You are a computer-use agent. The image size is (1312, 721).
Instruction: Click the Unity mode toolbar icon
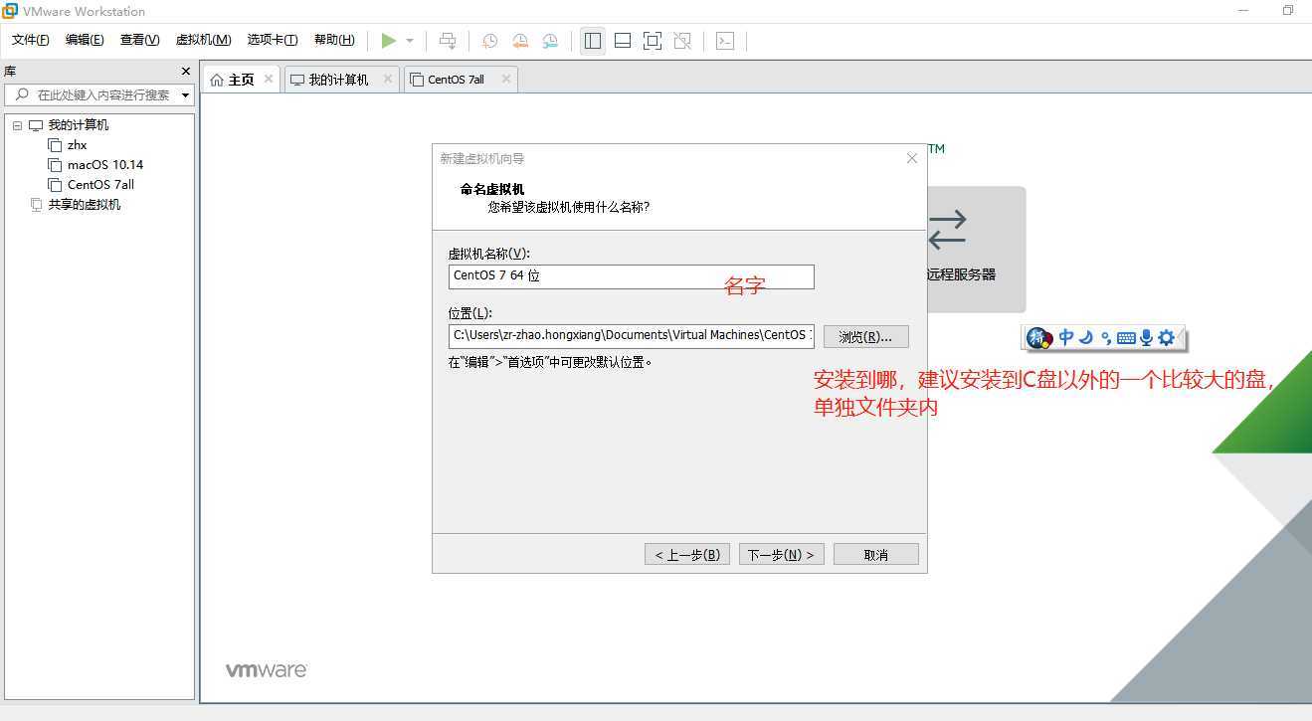click(x=682, y=41)
